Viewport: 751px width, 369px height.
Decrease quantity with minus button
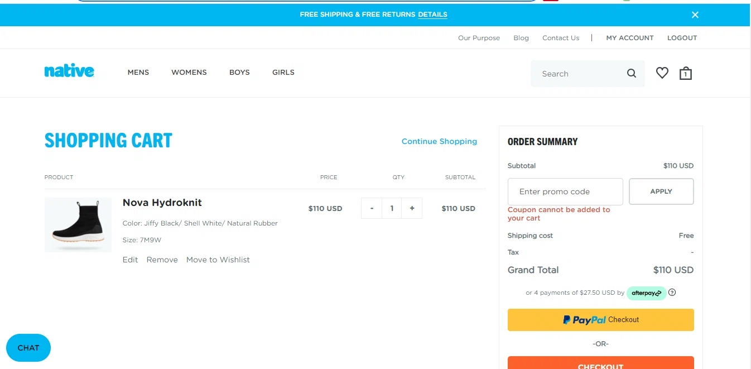372,208
